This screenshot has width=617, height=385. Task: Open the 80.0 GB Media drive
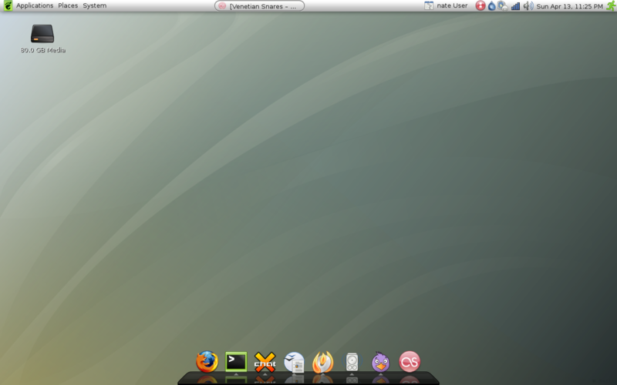[x=42, y=35]
